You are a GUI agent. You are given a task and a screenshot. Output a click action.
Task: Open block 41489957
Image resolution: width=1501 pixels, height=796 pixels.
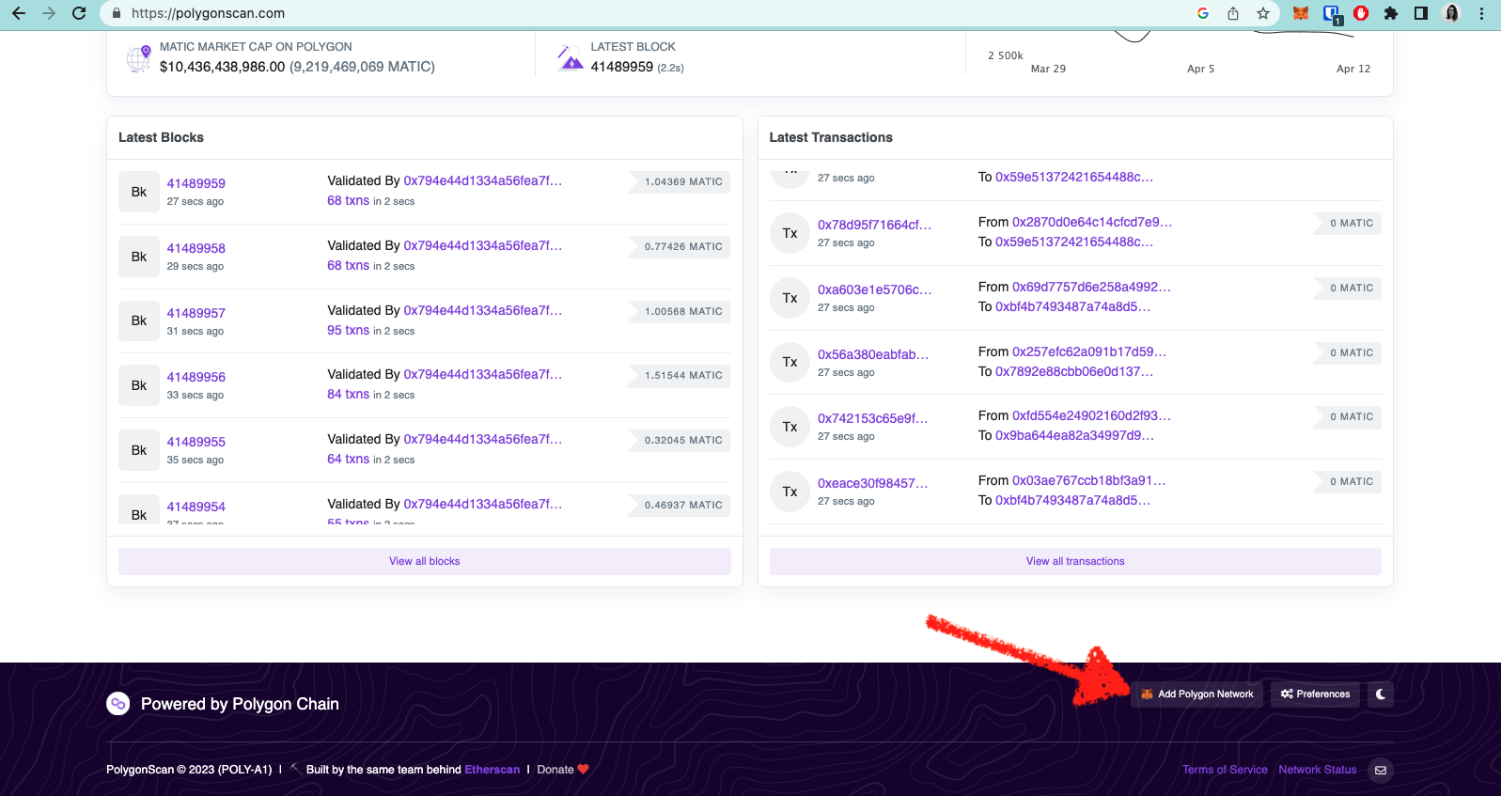click(196, 313)
